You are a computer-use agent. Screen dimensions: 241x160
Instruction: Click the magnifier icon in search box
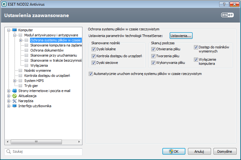point(9,151)
